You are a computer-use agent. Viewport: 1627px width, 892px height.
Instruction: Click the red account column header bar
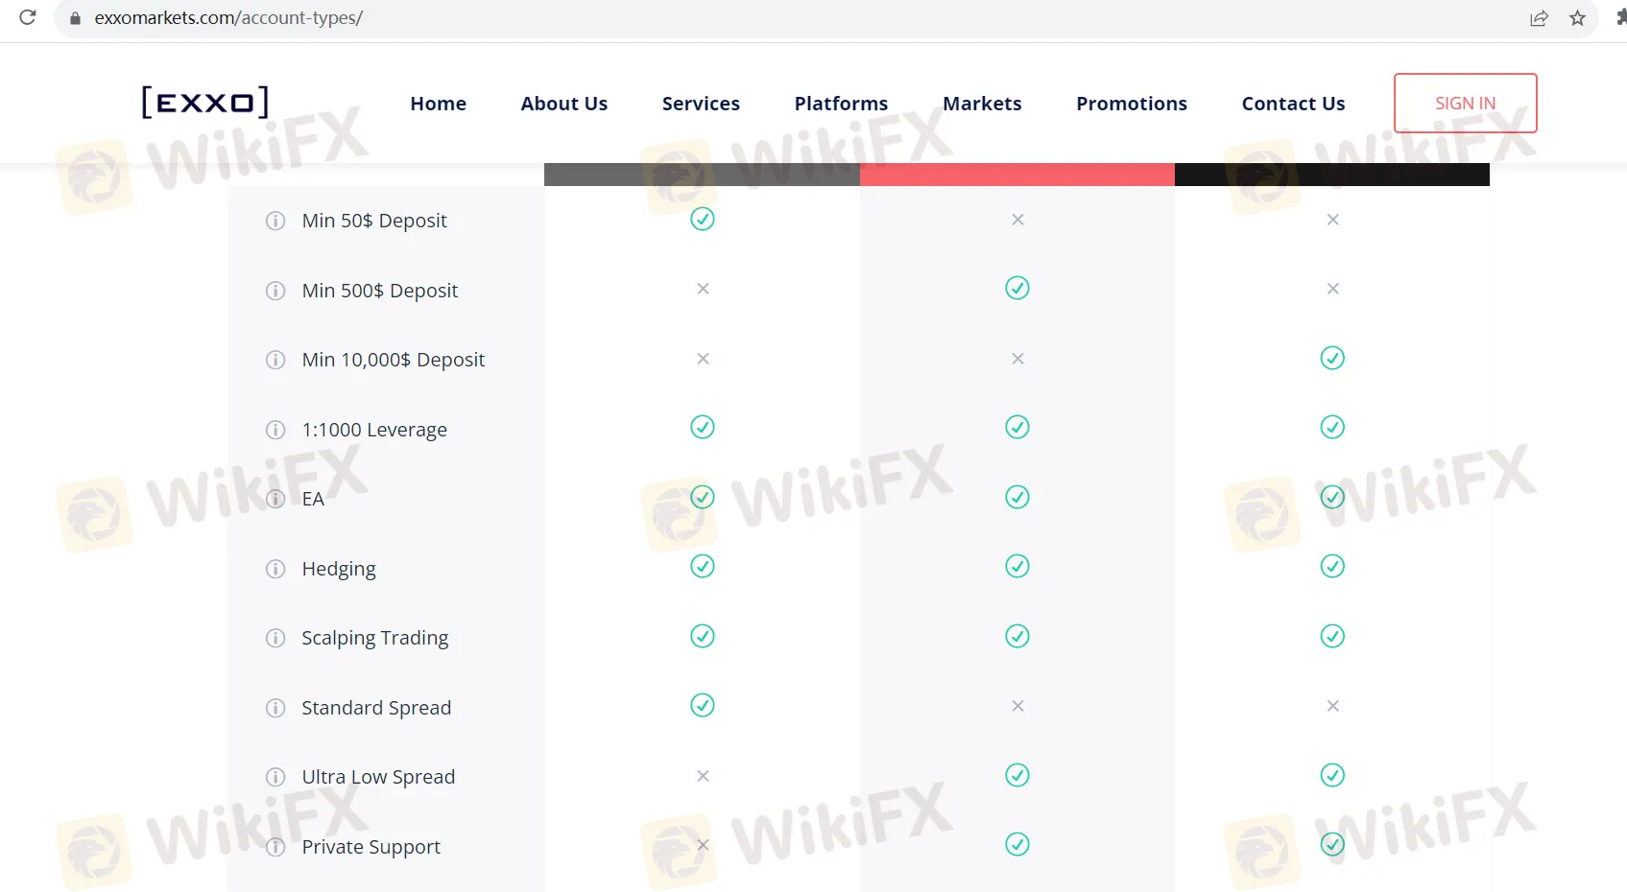point(1017,175)
